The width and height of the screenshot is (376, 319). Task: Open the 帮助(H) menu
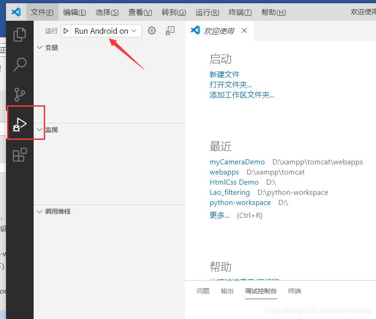(274, 12)
